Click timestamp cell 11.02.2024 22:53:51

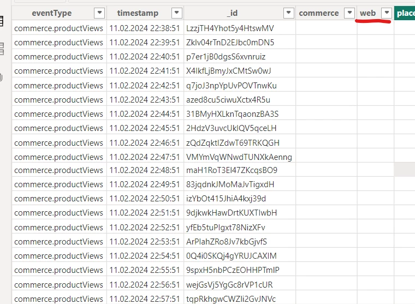coord(145,242)
